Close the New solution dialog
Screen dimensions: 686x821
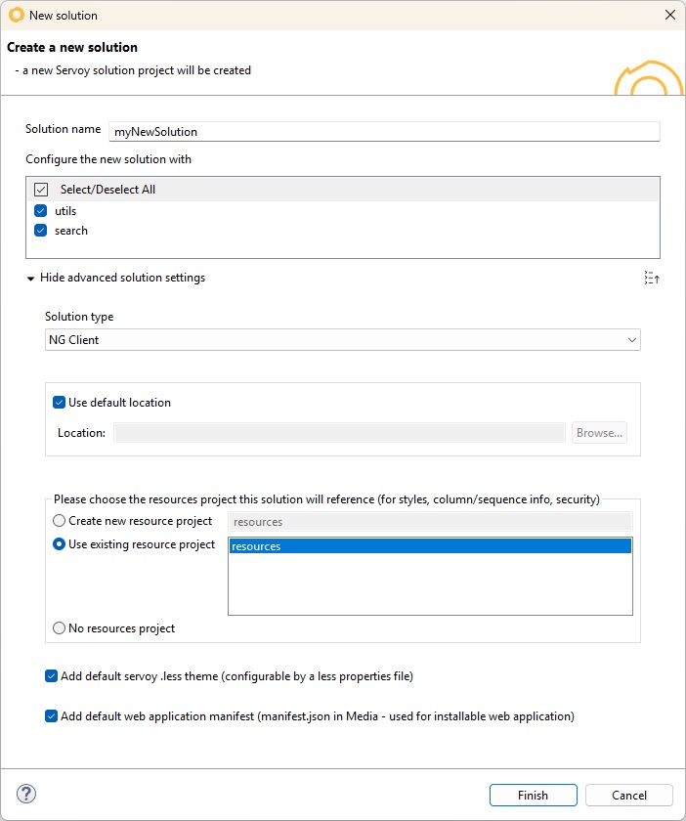669,15
